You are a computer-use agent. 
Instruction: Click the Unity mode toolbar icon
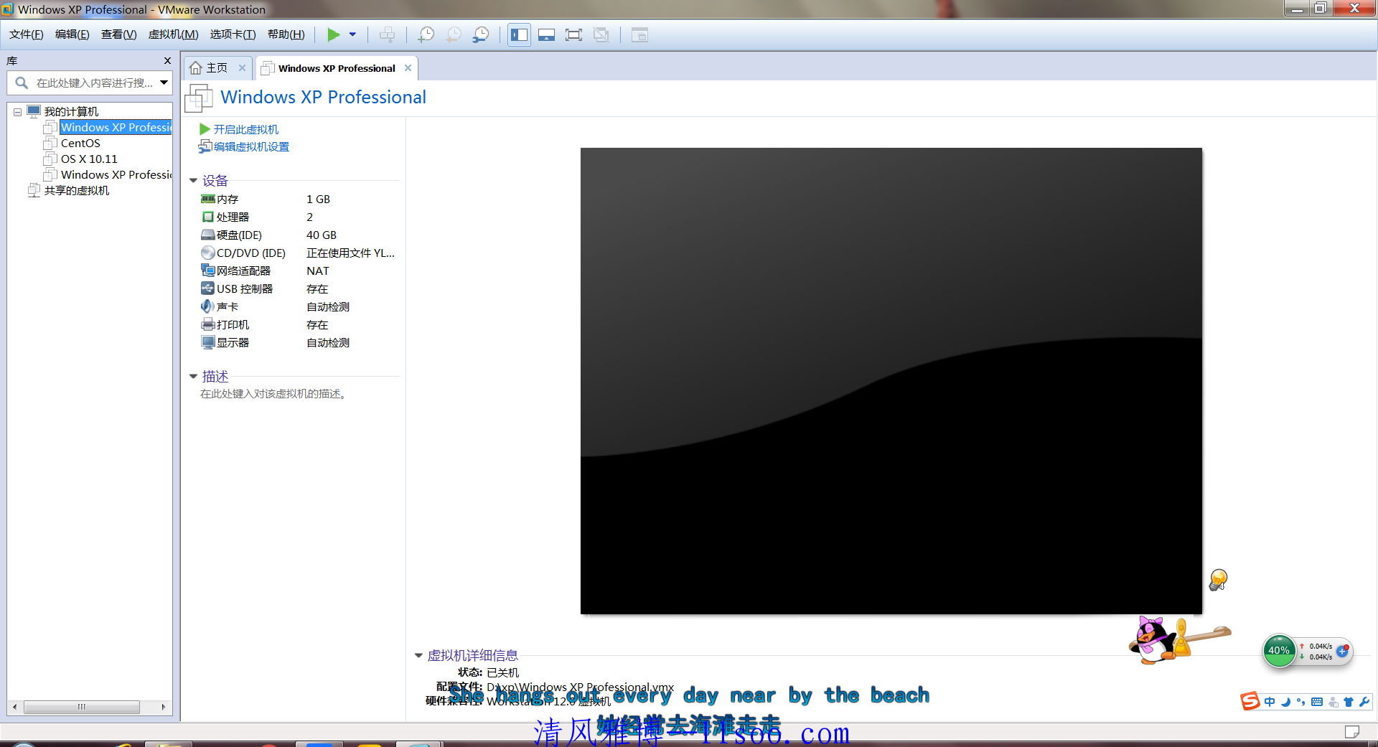pos(601,34)
